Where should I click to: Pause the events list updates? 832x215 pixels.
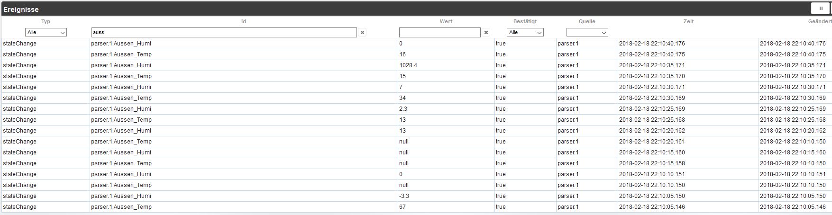coord(821,9)
